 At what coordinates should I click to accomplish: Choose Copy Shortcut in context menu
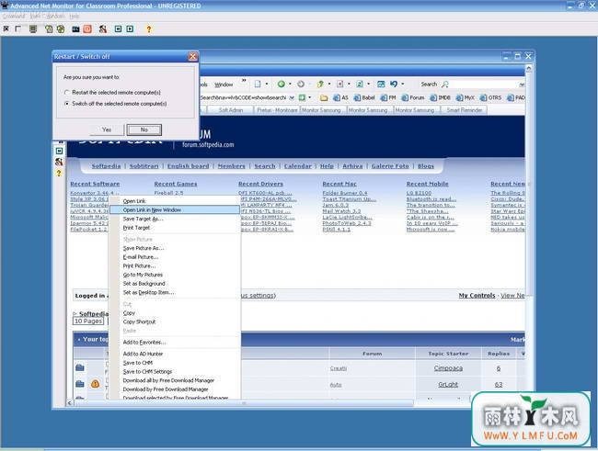175,321
